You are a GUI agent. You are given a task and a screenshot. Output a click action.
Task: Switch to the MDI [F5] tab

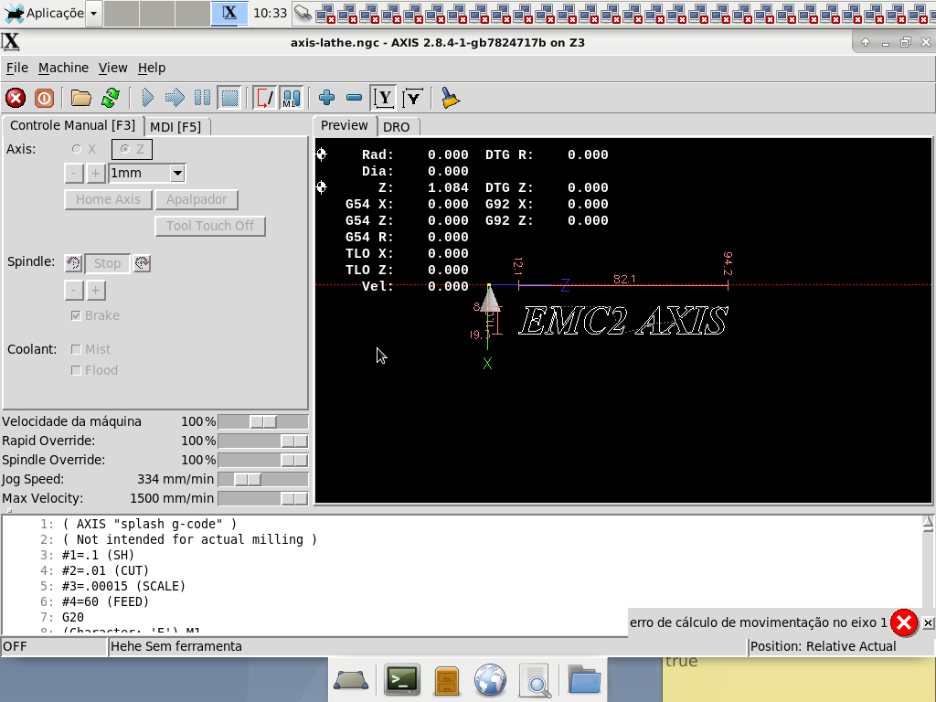point(175,127)
